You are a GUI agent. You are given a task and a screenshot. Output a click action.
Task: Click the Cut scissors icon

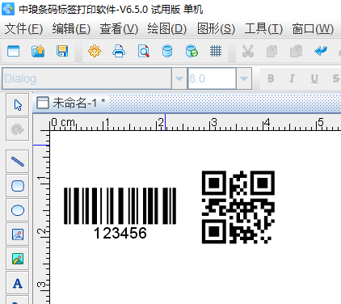pyautogui.click(x=248, y=51)
